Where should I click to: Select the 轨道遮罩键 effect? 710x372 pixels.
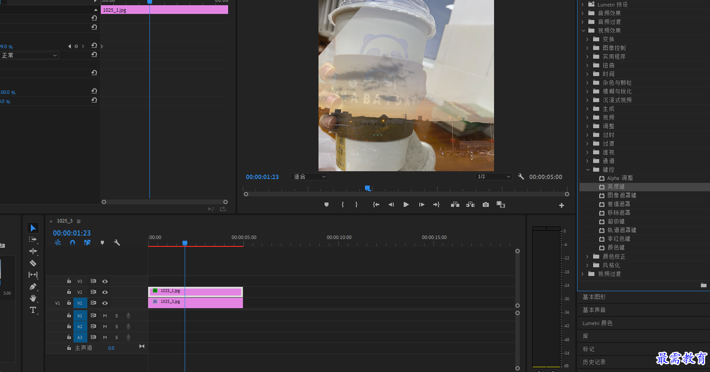622,230
